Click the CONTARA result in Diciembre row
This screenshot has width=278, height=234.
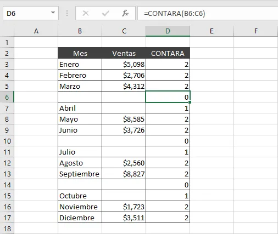click(x=168, y=218)
